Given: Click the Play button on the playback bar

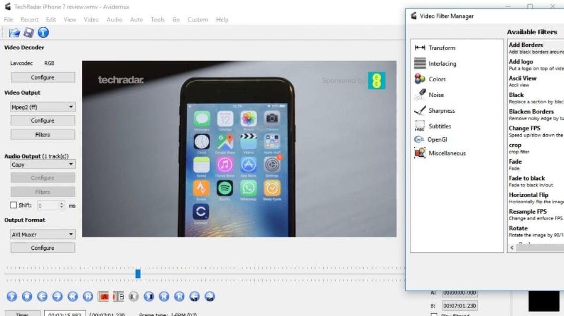Looking at the screenshot, I should pyautogui.click(x=12, y=296).
